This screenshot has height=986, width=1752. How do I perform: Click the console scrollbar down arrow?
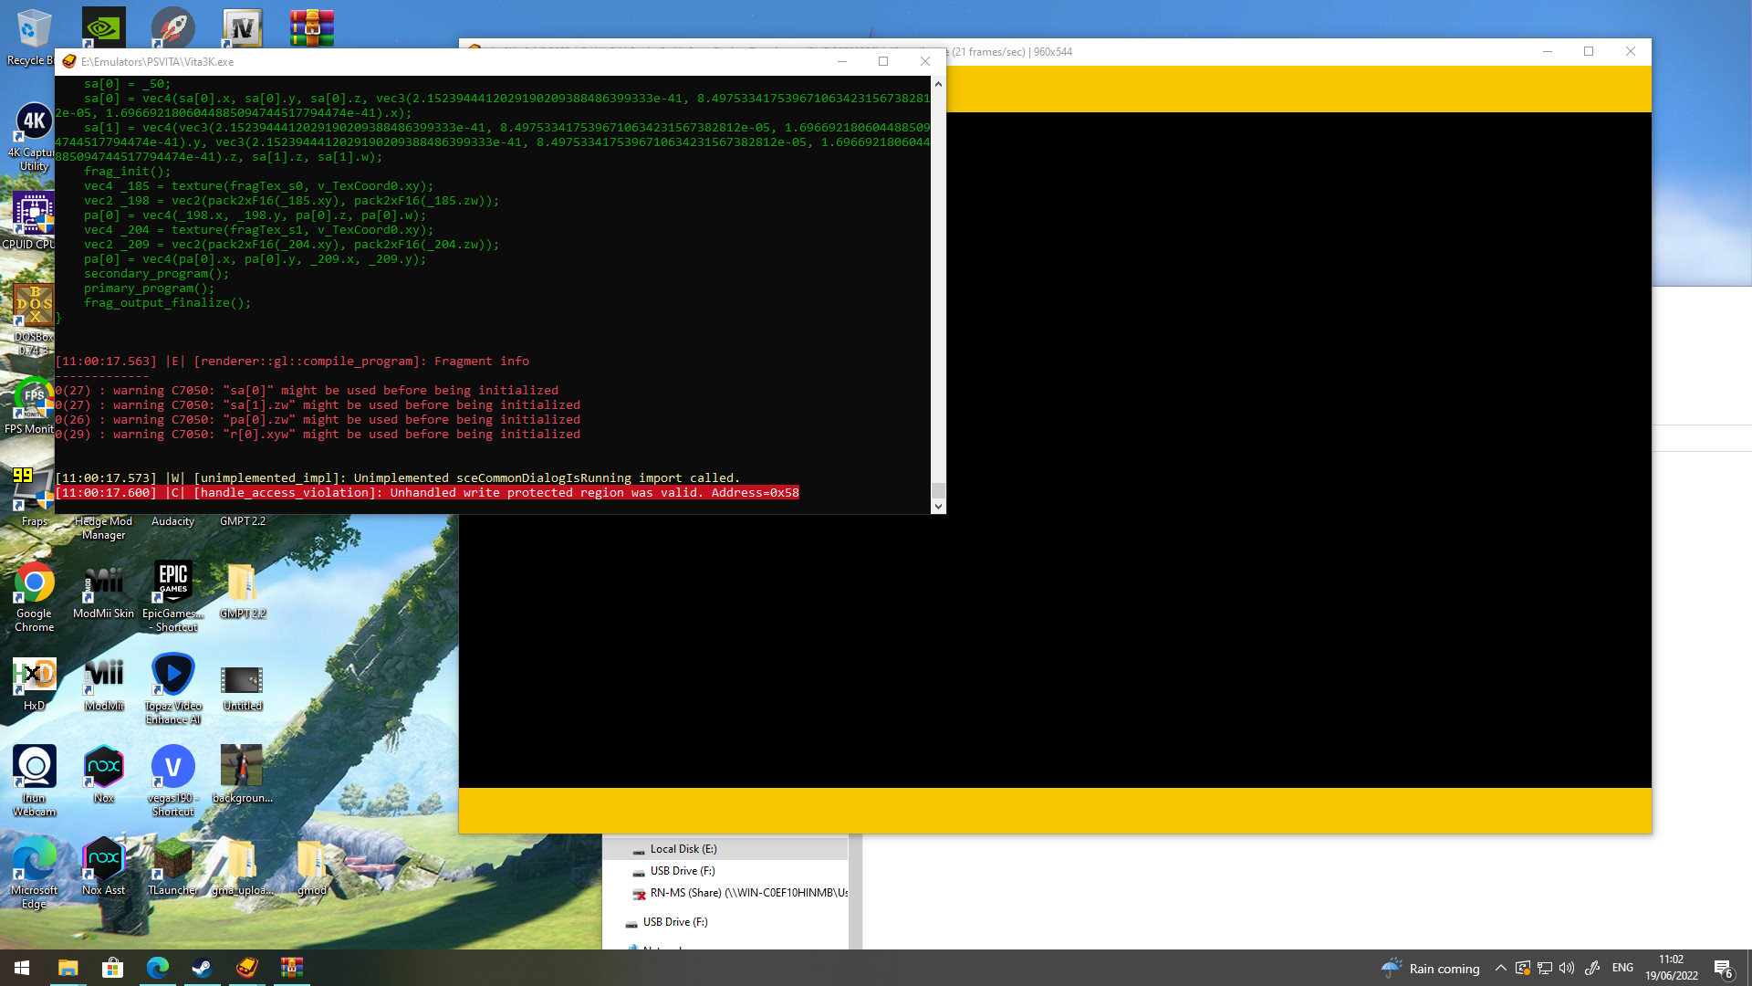pos(938,506)
